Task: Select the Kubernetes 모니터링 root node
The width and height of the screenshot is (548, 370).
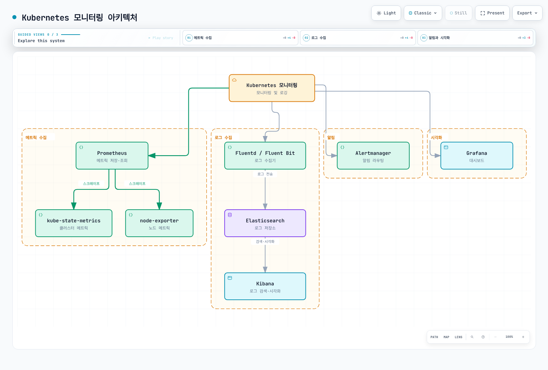Action: [x=272, y=88]
